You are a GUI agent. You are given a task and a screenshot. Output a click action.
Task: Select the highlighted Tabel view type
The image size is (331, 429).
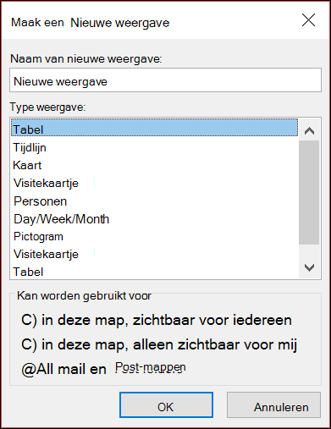click(x=154, y=128)
